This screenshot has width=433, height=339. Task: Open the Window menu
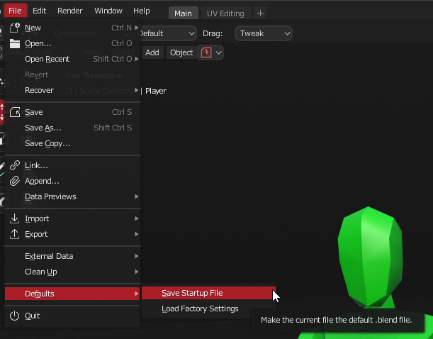pyautogui.click(x=108, y=11)
